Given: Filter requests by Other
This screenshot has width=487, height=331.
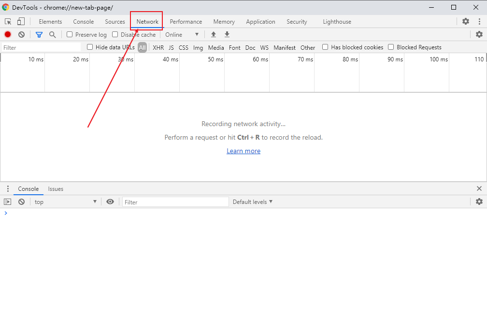Looking at the screenshot, I should pos(307,47).
